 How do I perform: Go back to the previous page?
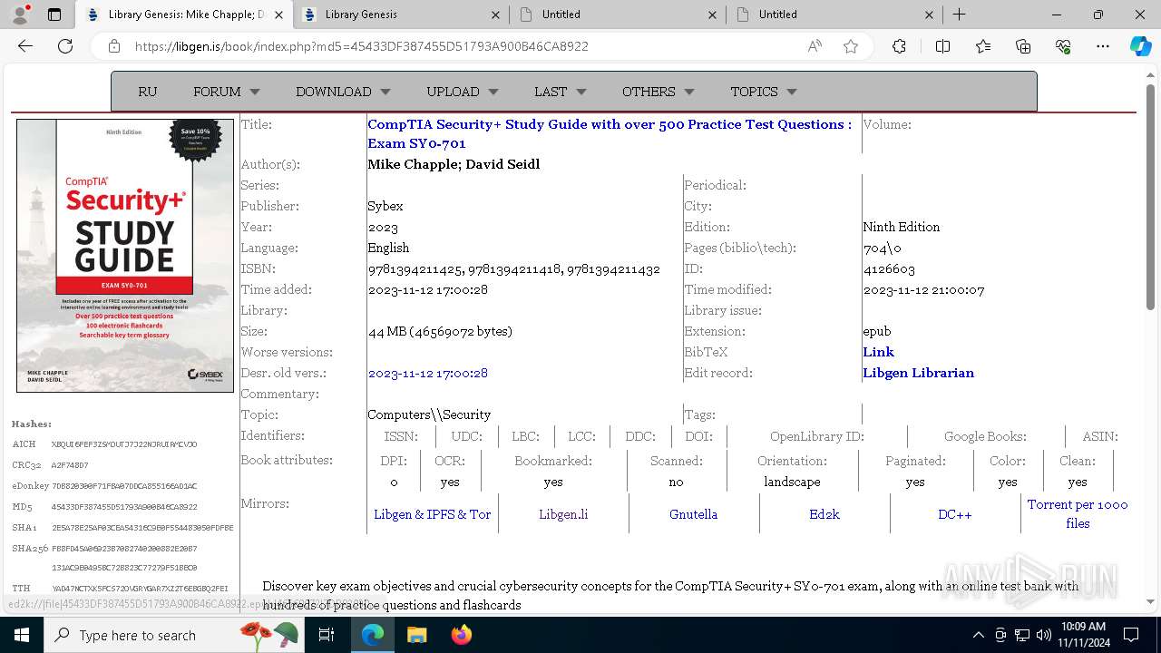tap(25, 46)
